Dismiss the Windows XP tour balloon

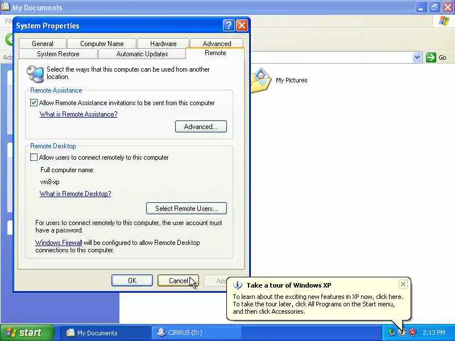pyautogui.click(x=403, y=285)
